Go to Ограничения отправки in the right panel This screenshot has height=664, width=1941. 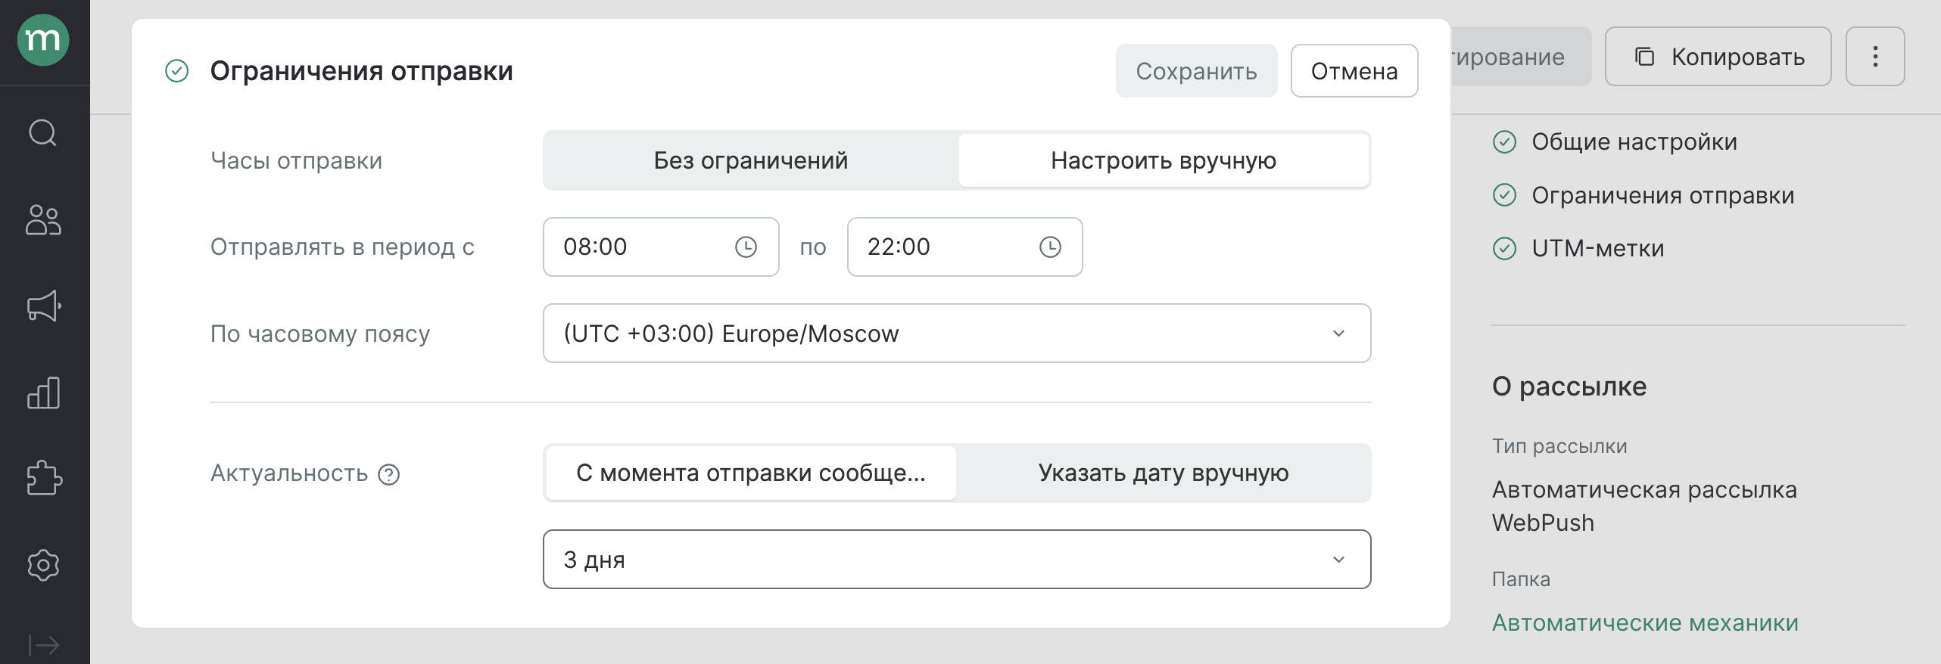(1663, 196)
